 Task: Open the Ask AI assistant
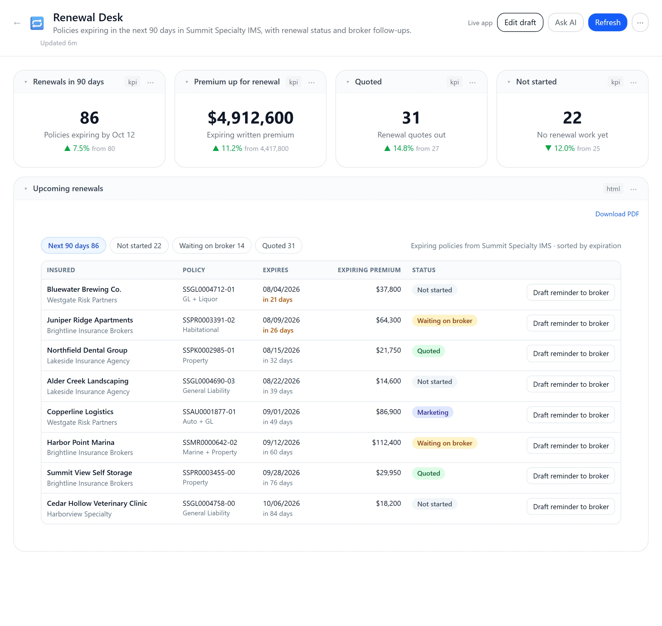tap(565, 22)
